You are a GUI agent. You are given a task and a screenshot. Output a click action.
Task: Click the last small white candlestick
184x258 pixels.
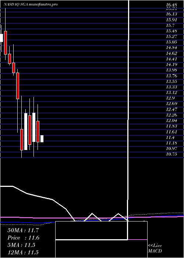pyautogui.click(x=42, y=139)
